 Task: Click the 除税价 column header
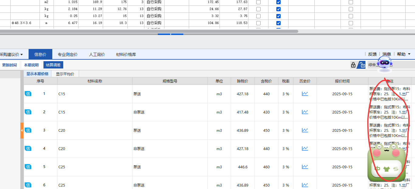(x=243, y=81)
